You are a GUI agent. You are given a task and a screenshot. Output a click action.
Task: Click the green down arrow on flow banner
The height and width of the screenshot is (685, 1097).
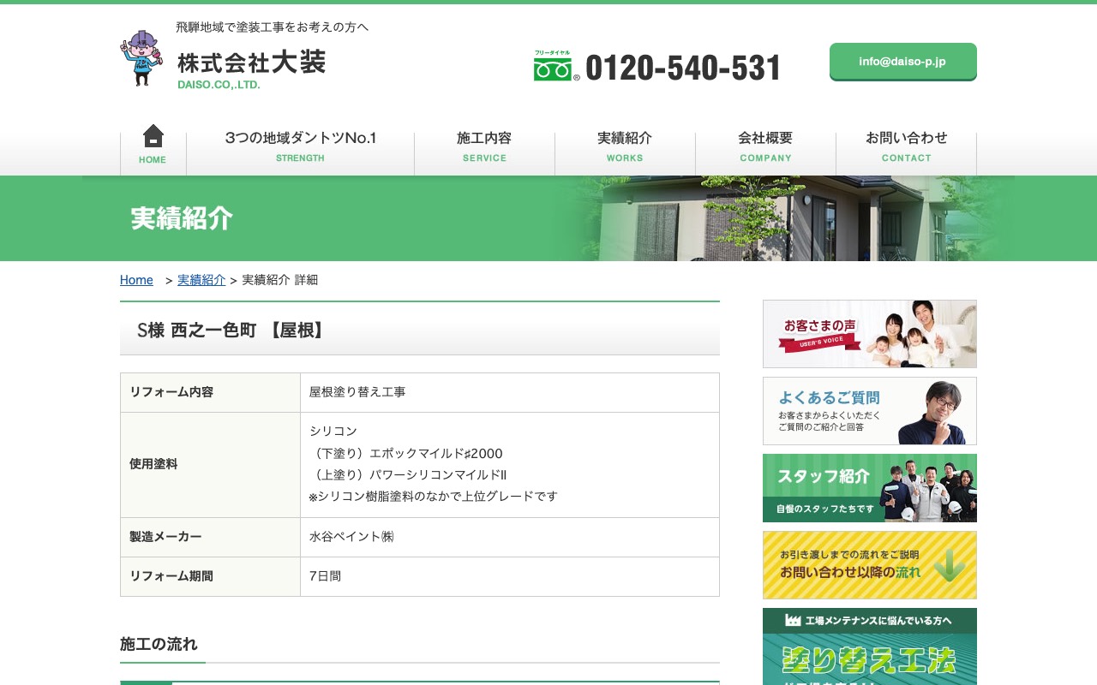950,565
